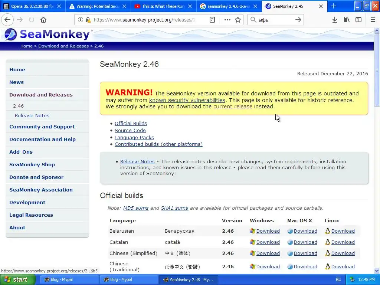Open Release Notes link in gray box

[137, 162]
